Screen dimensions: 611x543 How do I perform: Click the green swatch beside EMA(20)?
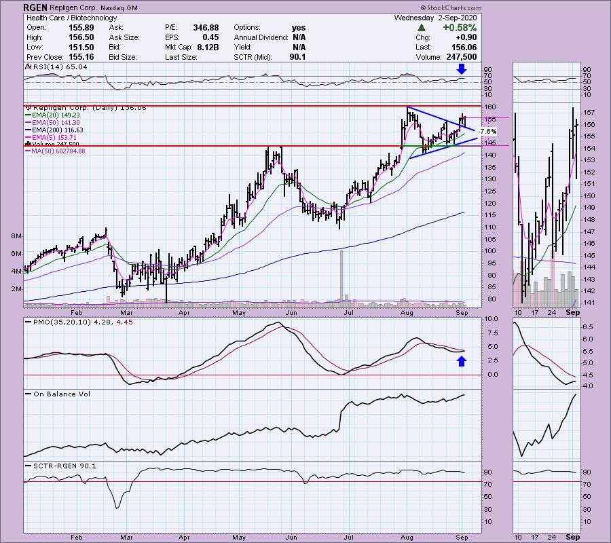[x=28, y=115]
